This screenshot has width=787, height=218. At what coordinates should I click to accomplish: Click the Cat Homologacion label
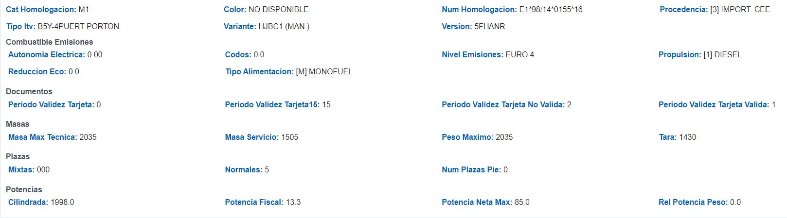(x=41, y=9)
